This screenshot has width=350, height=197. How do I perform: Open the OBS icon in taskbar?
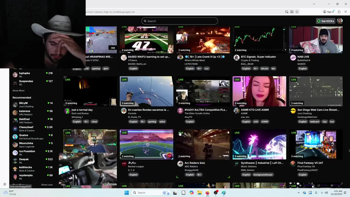click(216, 193)
